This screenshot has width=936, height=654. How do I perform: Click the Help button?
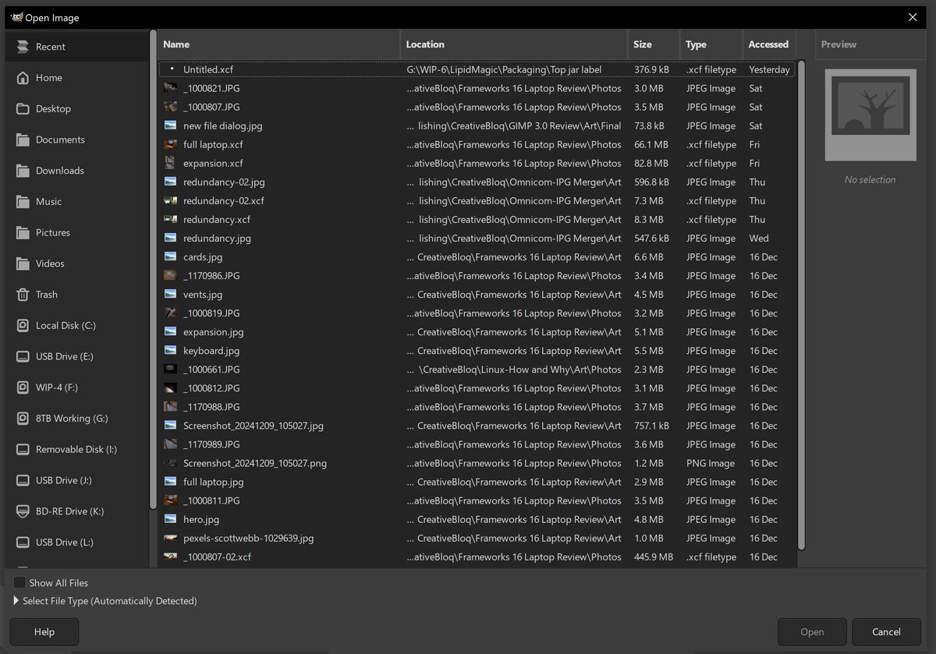pos(44,631)
